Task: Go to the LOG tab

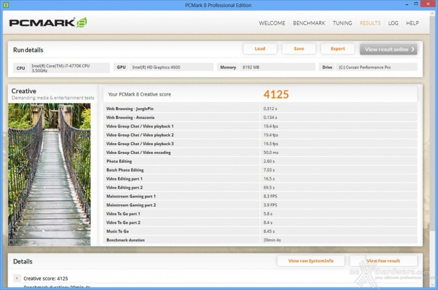Action: tap(393, 23)
